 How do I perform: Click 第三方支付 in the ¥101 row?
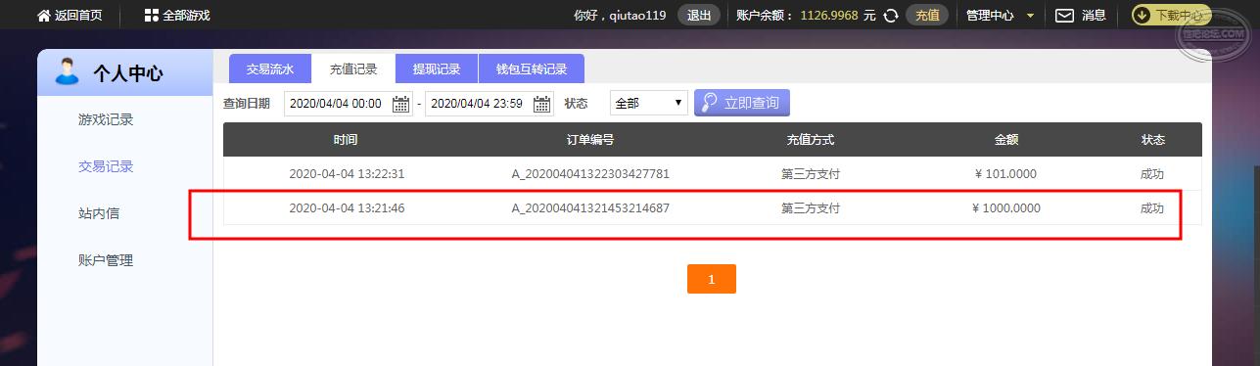tap(811, 174)
